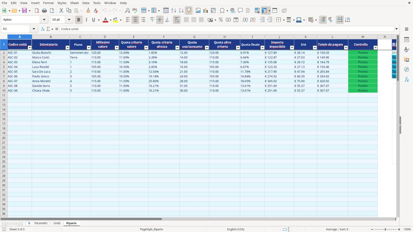Screen dimensions: 413x232
Task: Toggle Italic formatting
Action: coord(86,20)
